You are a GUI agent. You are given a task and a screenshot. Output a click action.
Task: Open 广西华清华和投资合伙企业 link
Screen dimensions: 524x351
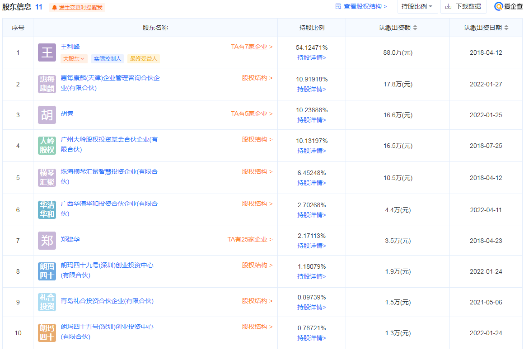[x=109, y=209]
